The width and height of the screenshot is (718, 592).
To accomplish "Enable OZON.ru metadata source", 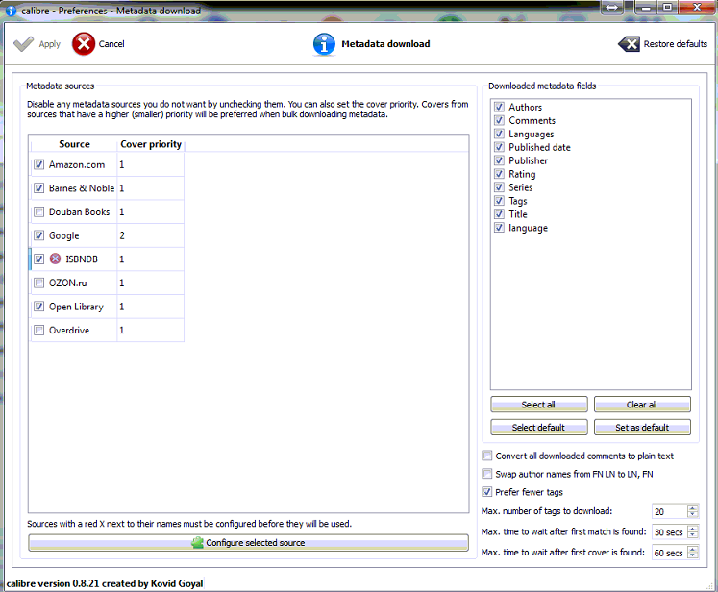I will [x=38, y=283].
